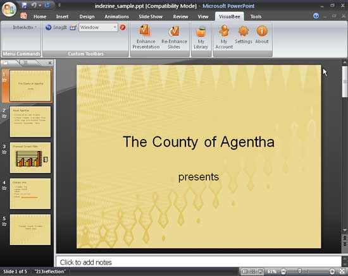Click the title 'The County of Agentha'
The height and width of the screenshot is (276, 348).
click(x=199, y=142)
